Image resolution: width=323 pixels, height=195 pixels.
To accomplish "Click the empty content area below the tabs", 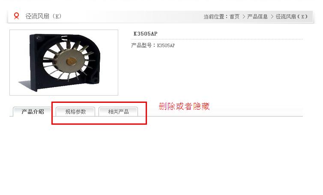I will (156, 155).
